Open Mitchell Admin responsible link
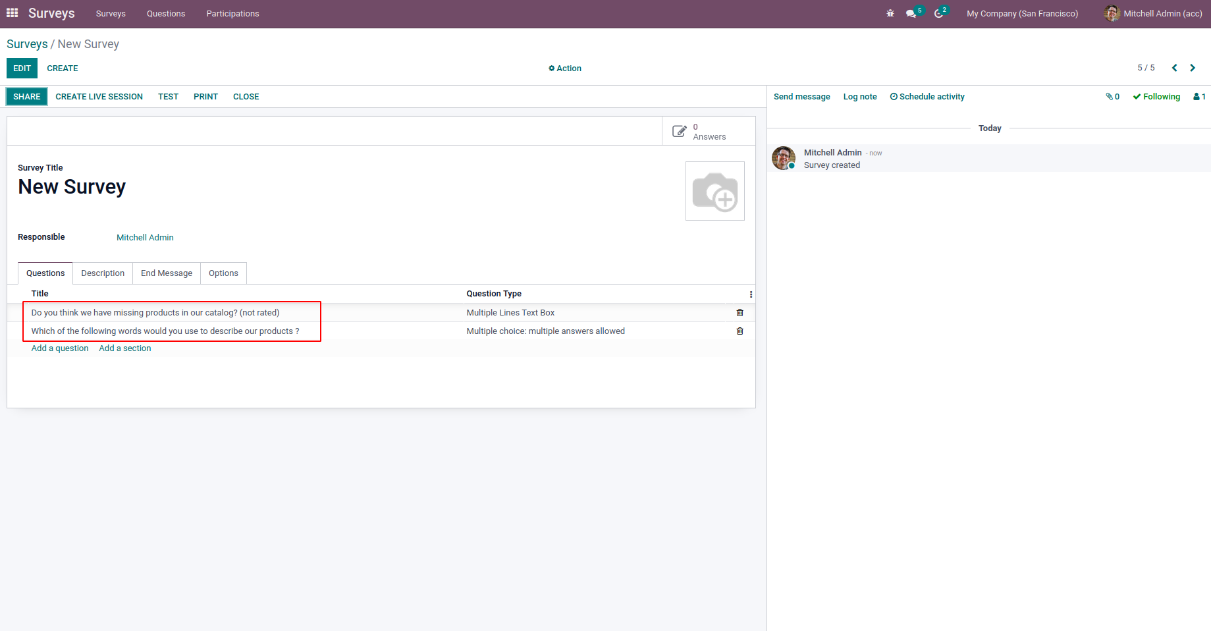The height and width of the screenshot is (631, 1211). pos(145,238)
